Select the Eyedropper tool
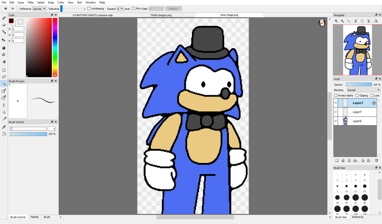 pos(4,127)
